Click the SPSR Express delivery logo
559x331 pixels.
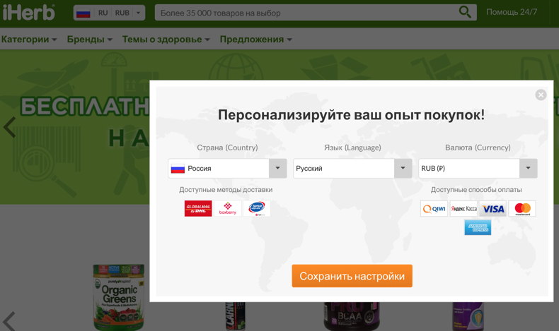(x=257, y=208)
